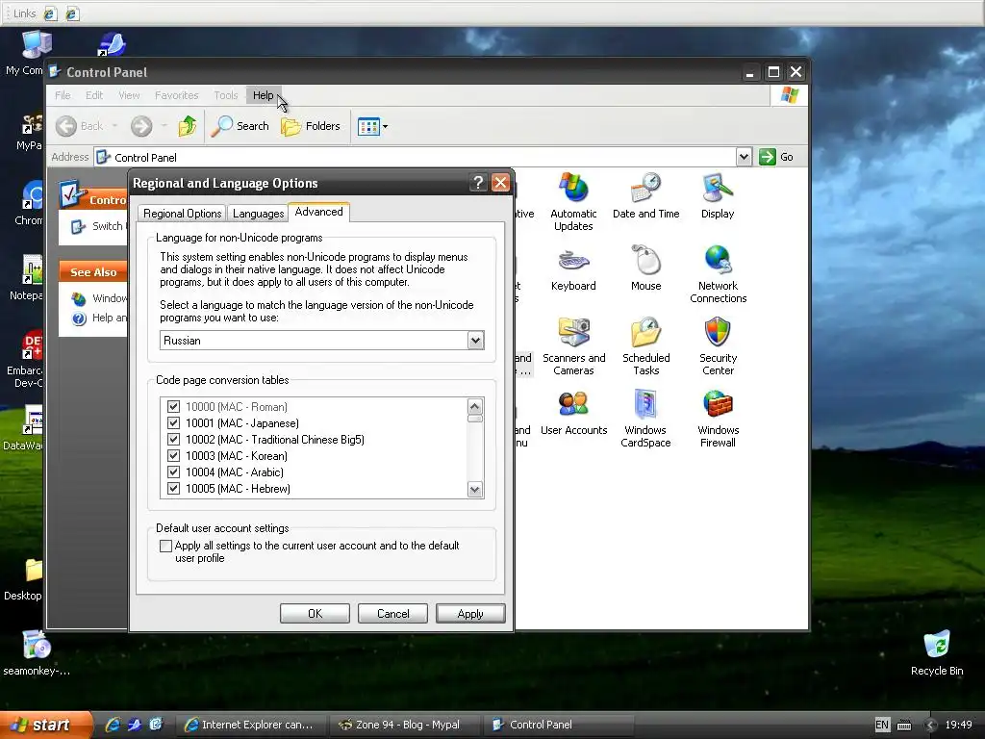Open Automatic Updates in Control Panel

click(x=573, y=201)
